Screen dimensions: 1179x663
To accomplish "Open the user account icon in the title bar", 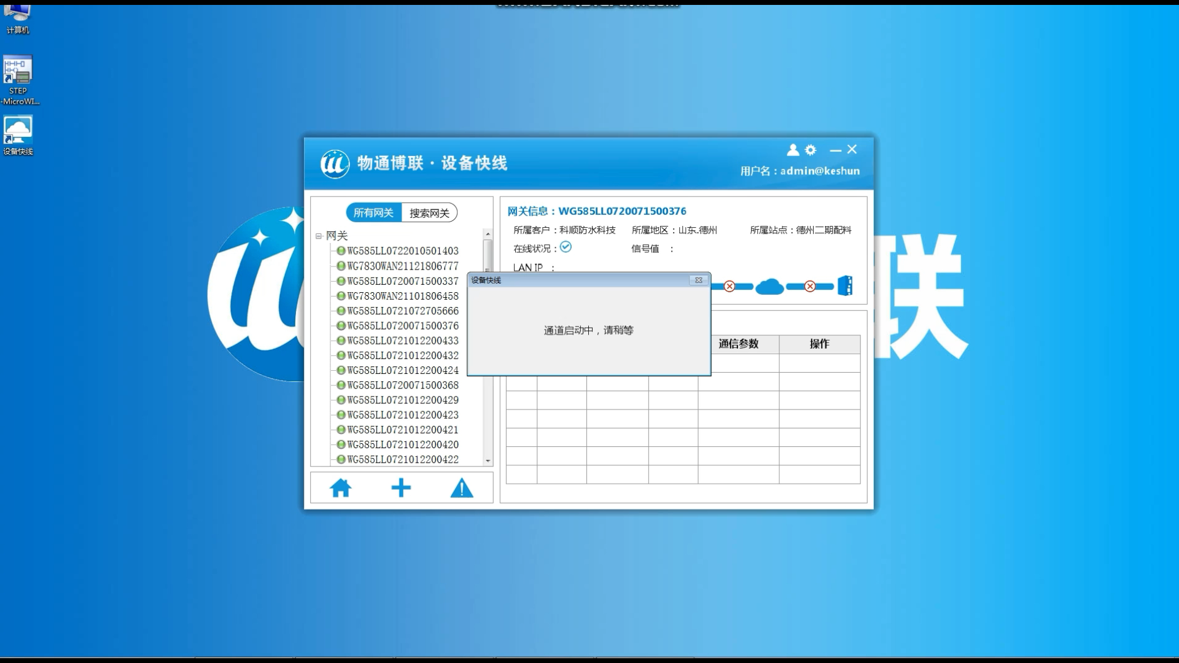I will tap(792, 150).
